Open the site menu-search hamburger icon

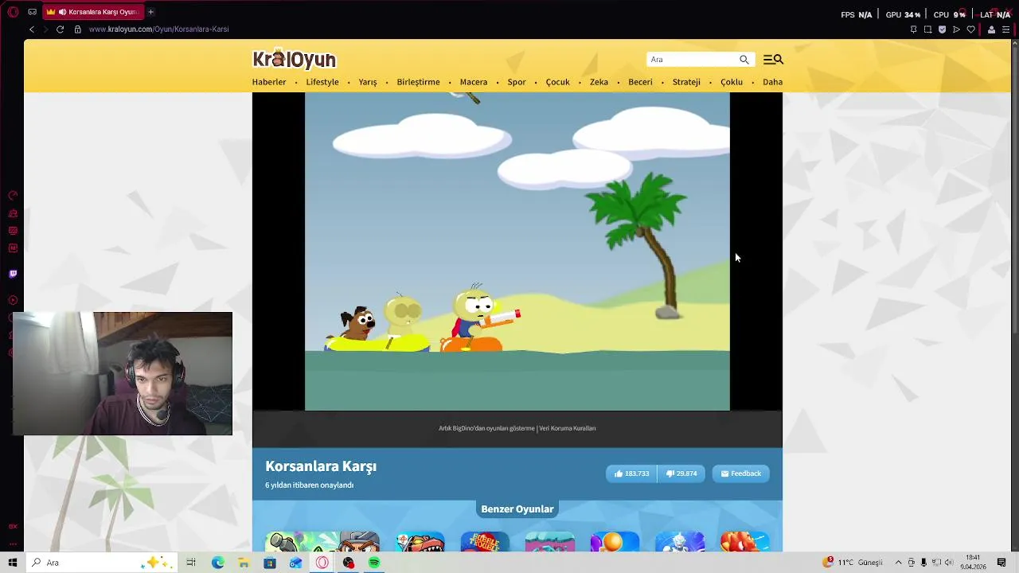773,60
